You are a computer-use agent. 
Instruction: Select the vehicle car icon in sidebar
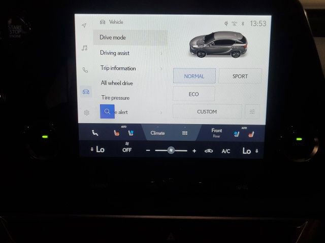86,91
